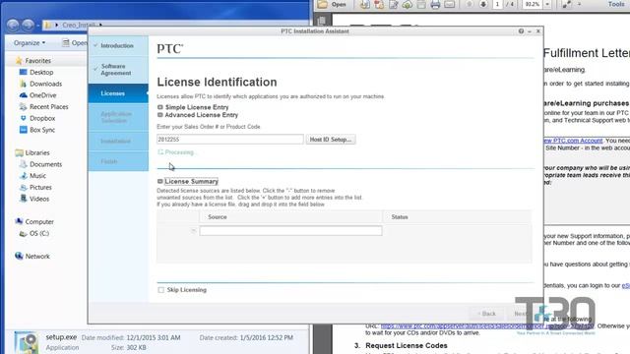Viewport: 630px width, 354px height.
Task: Open the Organize menu in Explorer
Action: 30,43
